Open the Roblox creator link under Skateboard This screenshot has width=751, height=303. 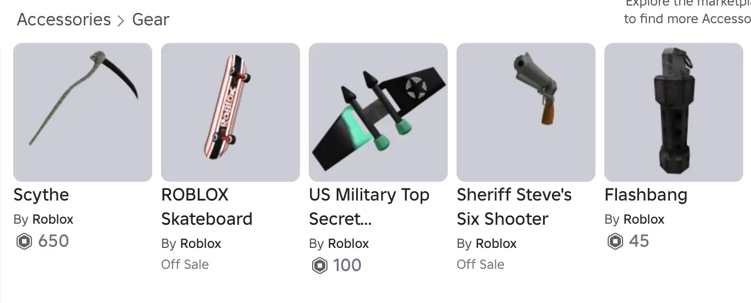(201, 244)
